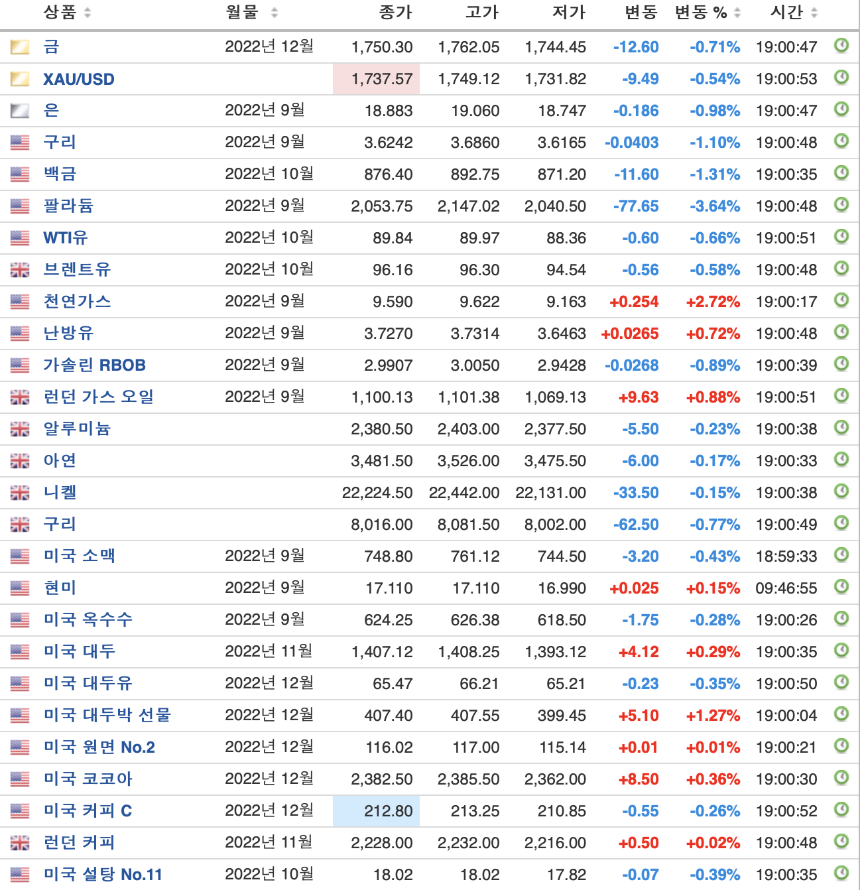Click the clock icon in the 미국 코코아 row
This screenshot has width=862, height=890.
pos(841,778)
